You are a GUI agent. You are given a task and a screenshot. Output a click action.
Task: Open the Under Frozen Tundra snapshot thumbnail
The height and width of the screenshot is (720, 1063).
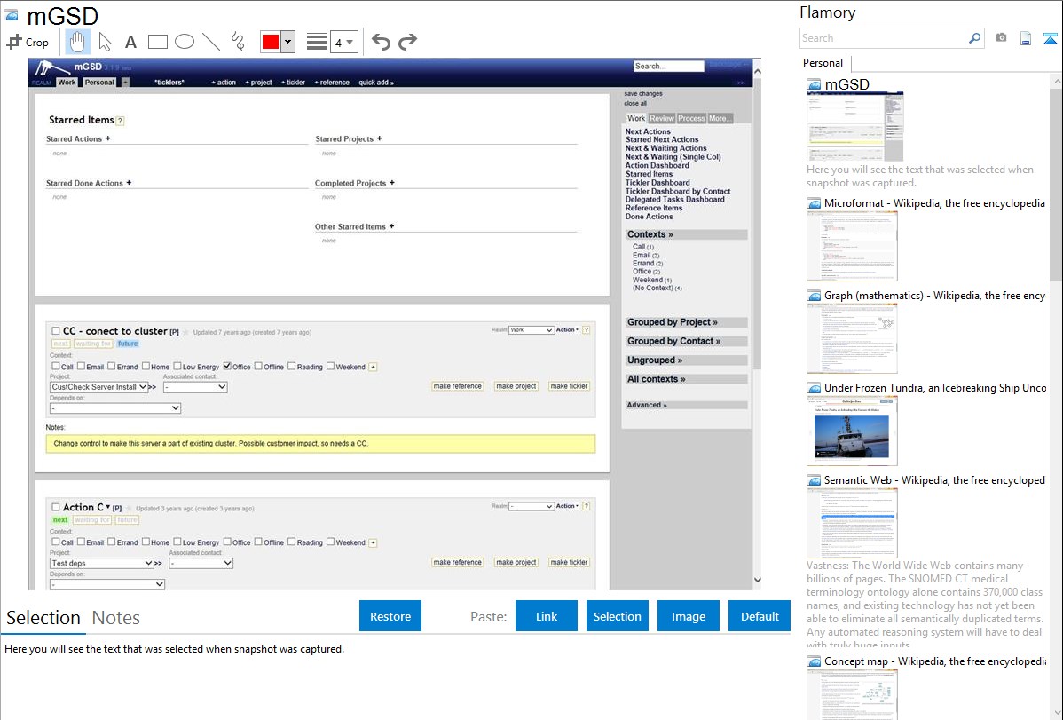[852, 430]
